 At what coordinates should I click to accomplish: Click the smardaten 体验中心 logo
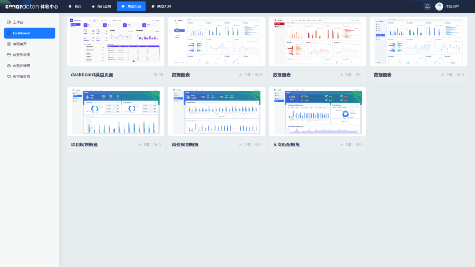click(x=32, y=6)
